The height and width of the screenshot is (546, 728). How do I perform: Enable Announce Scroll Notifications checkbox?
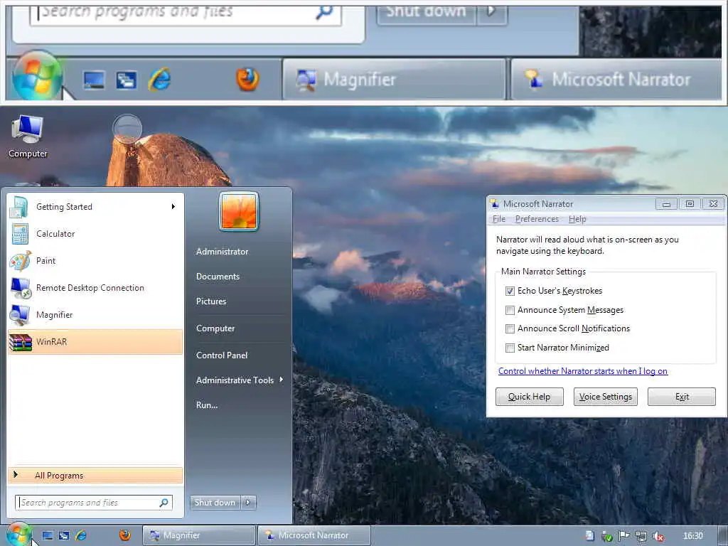click(510, 328)
